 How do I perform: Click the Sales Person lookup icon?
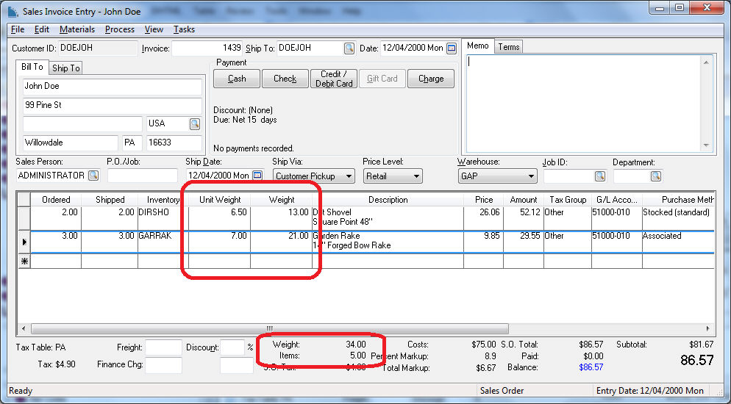click(x=93, y=176)
